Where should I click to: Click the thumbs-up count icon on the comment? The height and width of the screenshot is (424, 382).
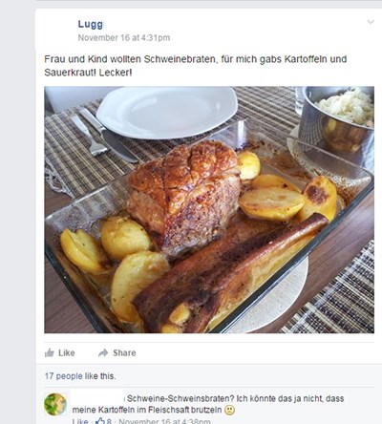[100, 421]
